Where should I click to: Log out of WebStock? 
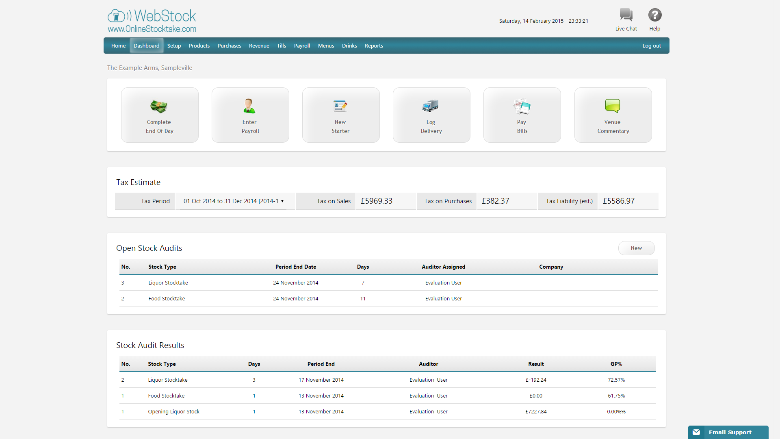(x=652, y=46)
